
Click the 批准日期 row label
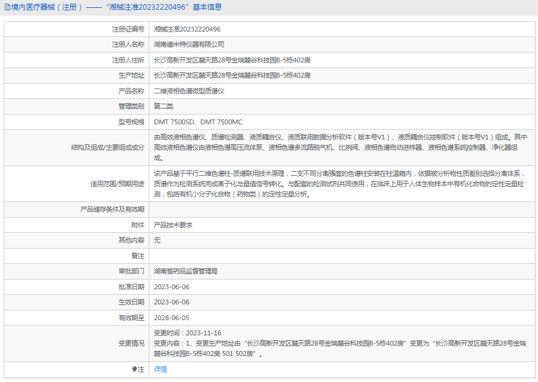point(131,287)
